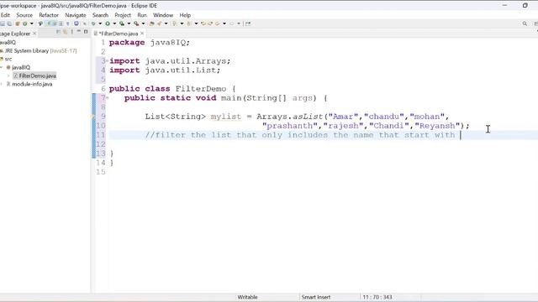This screenshot has width=538, height=302.
Task: Open the Coverage button dropdown arrow
Action: tap(129, 23)
